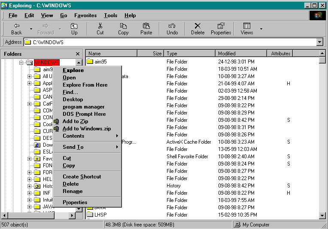Screen dimensions: 328x229
Task: Expand the All Users tree node
Action: pos(30,77)
